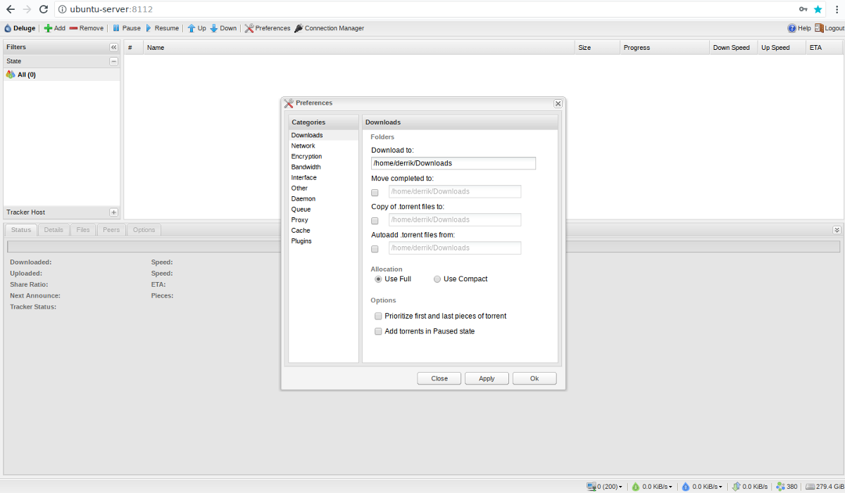Switch to the Files tab
The image size is (845, 493).
click(x=83, y=230)
